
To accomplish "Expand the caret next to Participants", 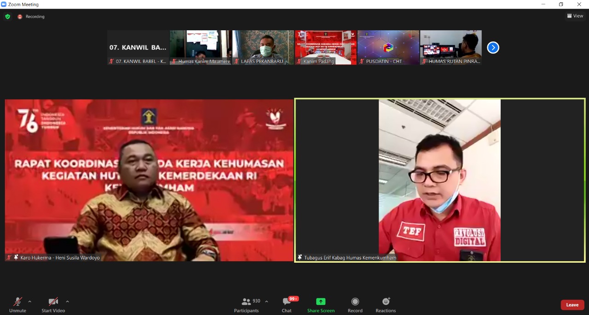I will click(x=266, y=302).
